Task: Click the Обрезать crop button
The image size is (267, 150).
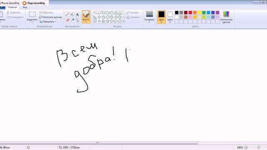Action: point(46,12)
